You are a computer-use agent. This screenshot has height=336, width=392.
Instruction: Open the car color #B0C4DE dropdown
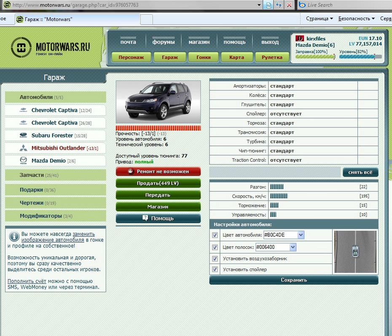tap(301, 235)
